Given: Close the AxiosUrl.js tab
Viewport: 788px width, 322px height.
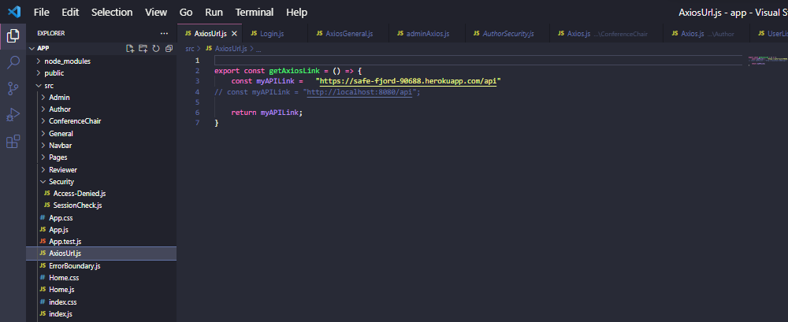Looking at the screenshot, I should coord(234,34).
